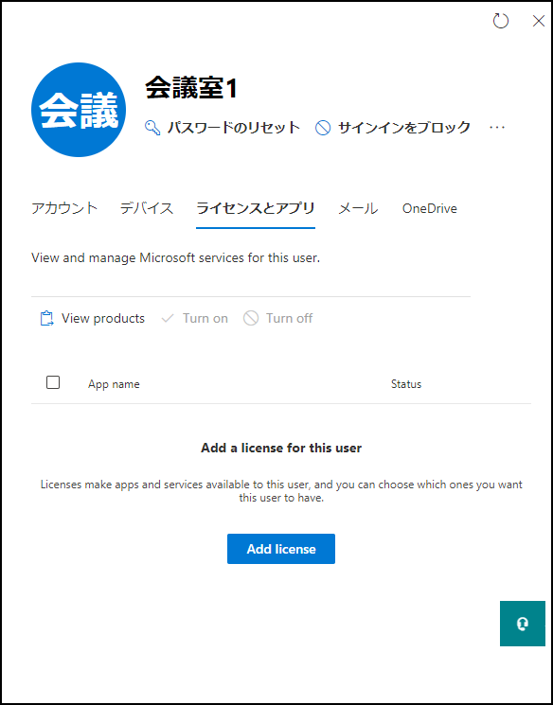The image size is (553, 705).
Task: Open the アカウント tab
Action: [64, 208]
